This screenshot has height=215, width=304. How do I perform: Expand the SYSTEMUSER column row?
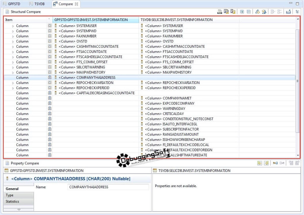(13, 26)
